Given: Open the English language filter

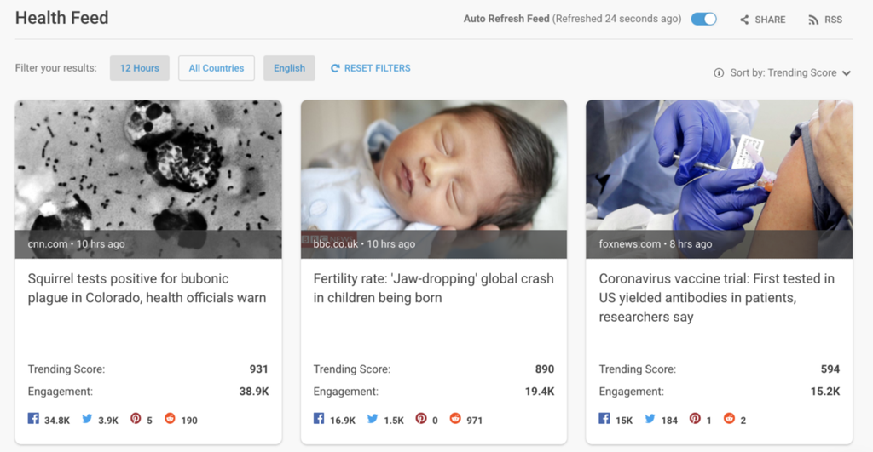Looking at the screenshot, I should tap(289, 68).
